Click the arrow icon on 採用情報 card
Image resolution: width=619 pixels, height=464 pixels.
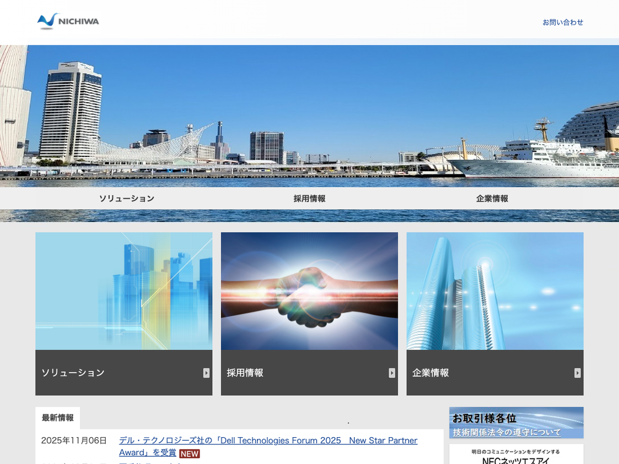coord(392,373)
